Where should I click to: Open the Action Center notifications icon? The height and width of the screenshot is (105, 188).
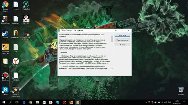[184, 102]
